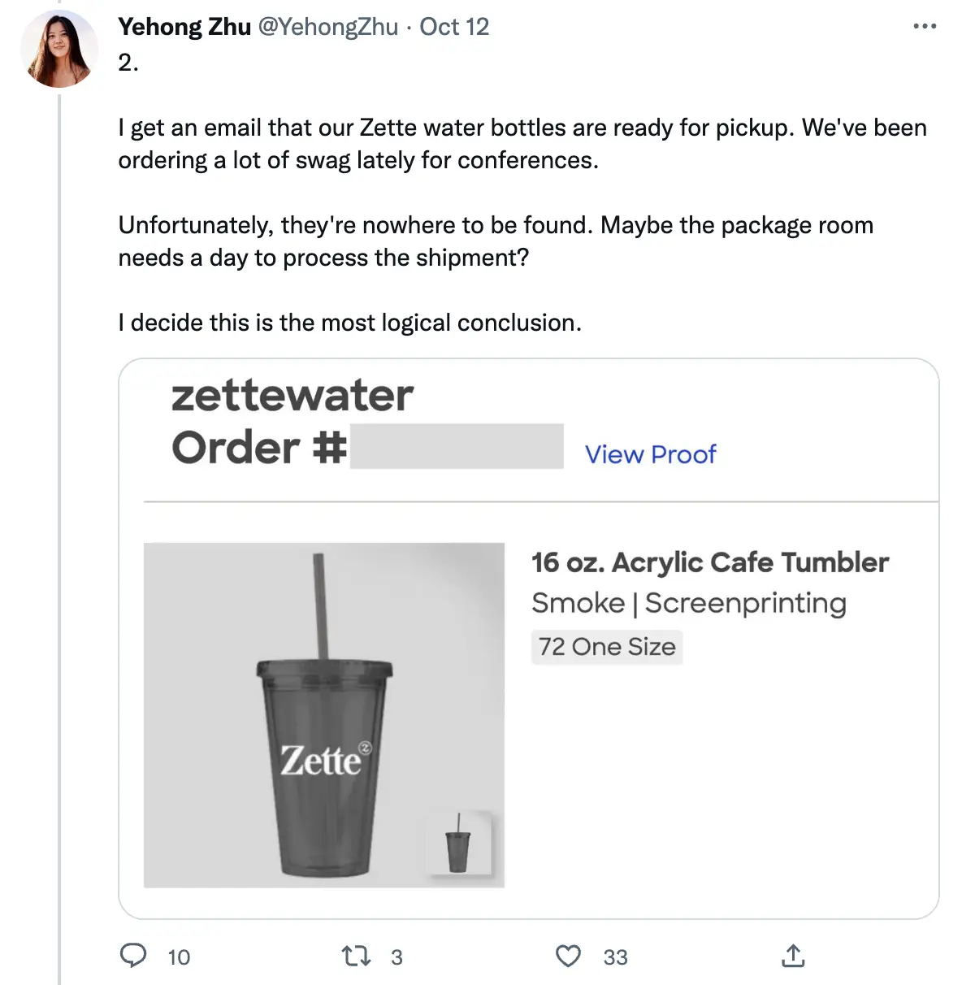Click the Zette logo on the tumbler
Viewport: 962px width, 985px height.
pos(324,761)
